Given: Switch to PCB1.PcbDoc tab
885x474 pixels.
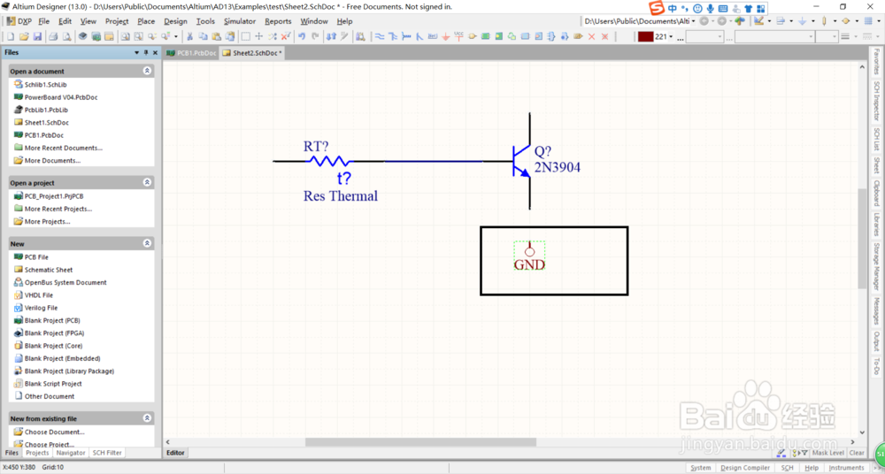Looking at the screenshot, I should point(191,53).
